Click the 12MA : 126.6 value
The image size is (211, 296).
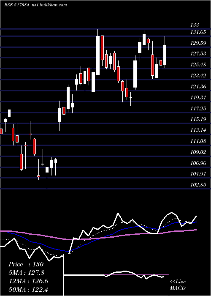[x=28, y=281]
